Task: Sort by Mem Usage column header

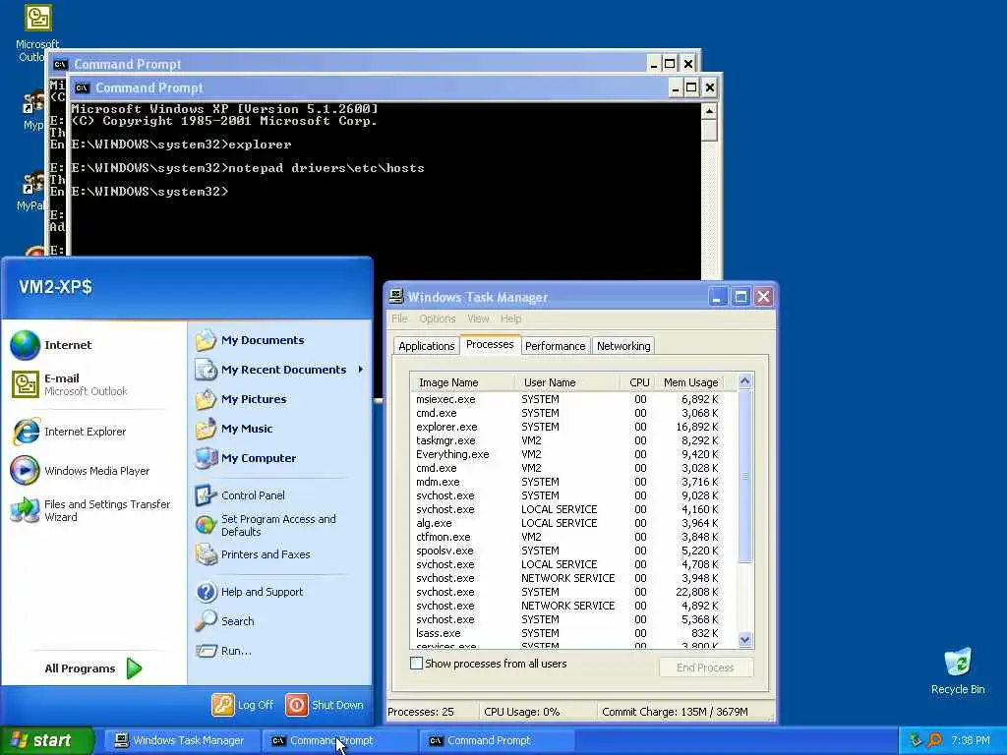Action: point(690,382)
